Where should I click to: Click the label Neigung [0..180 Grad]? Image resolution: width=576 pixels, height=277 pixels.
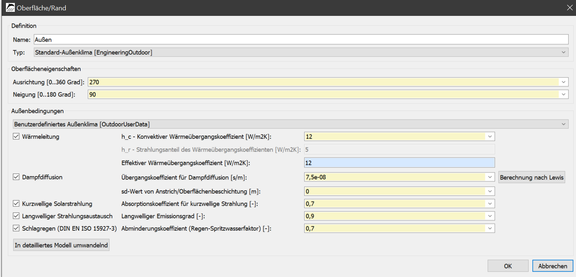pyautogui.click(x=44, y=95)
